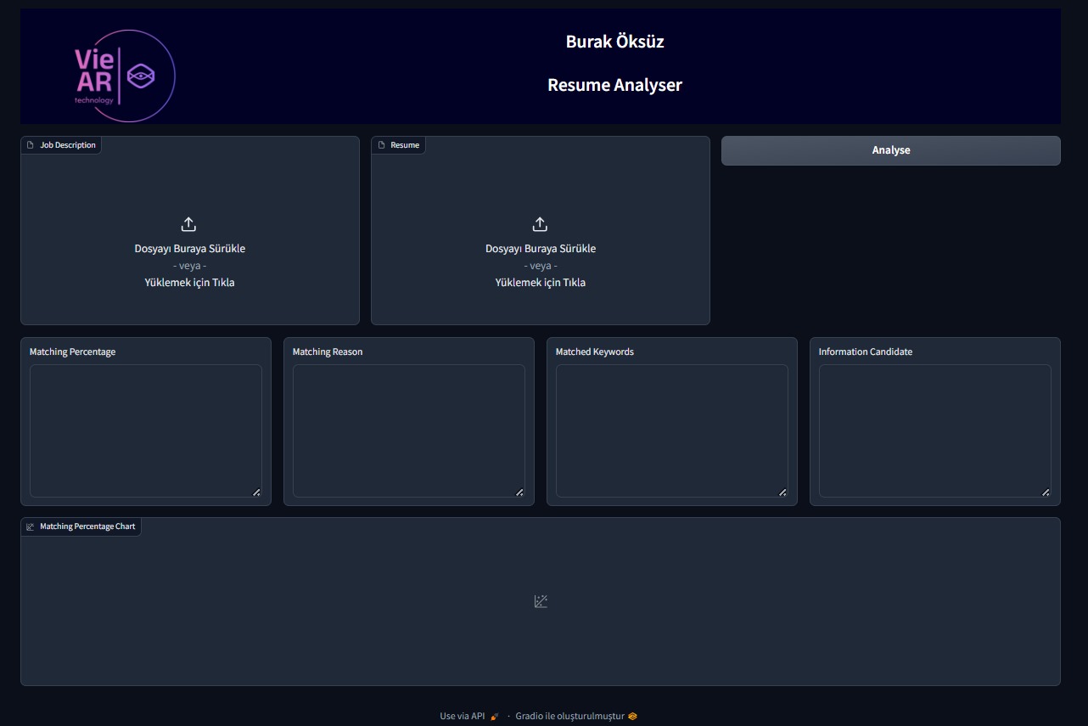Click the Matching Percentage Chart label tag
The image size is (1088, 726).
tap(81, 526)
